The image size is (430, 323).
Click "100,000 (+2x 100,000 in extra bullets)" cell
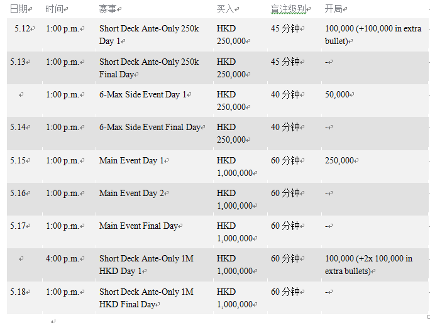pyautogui.click(x=368, y=265)
